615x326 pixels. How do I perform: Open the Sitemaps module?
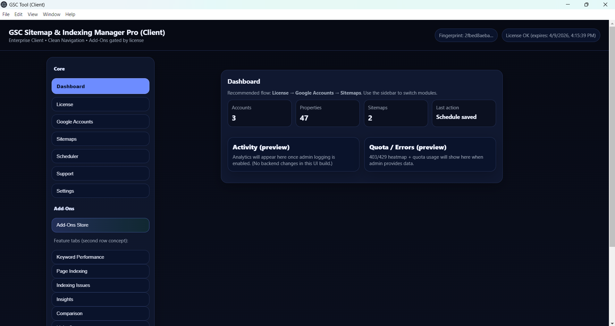pos(100,138)
